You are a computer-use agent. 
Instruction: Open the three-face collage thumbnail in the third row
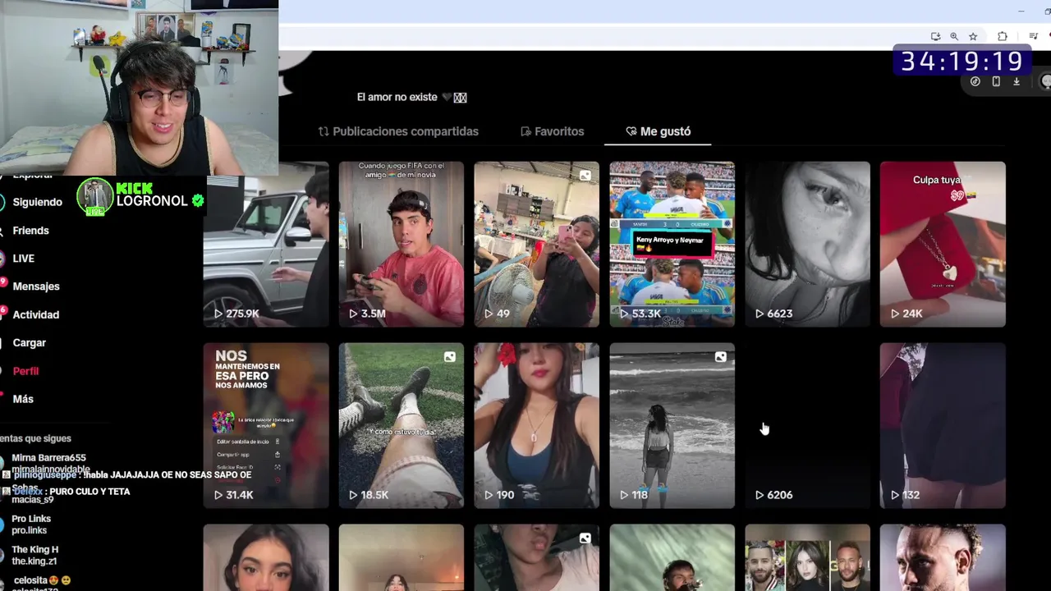click(807, 557)
